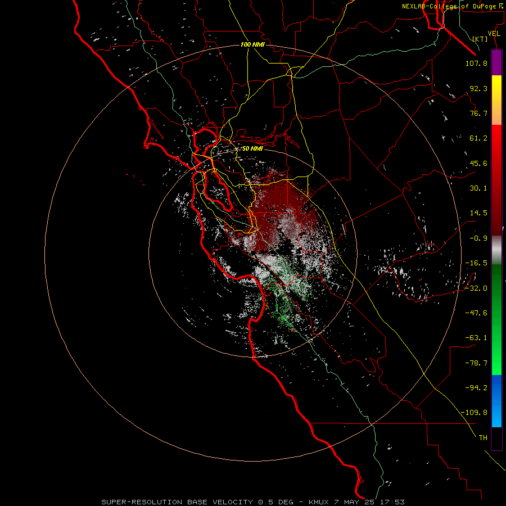The image size is (506, 506).
Task: Click the 14.5 velocity scale value
Action: click(478, 213)
